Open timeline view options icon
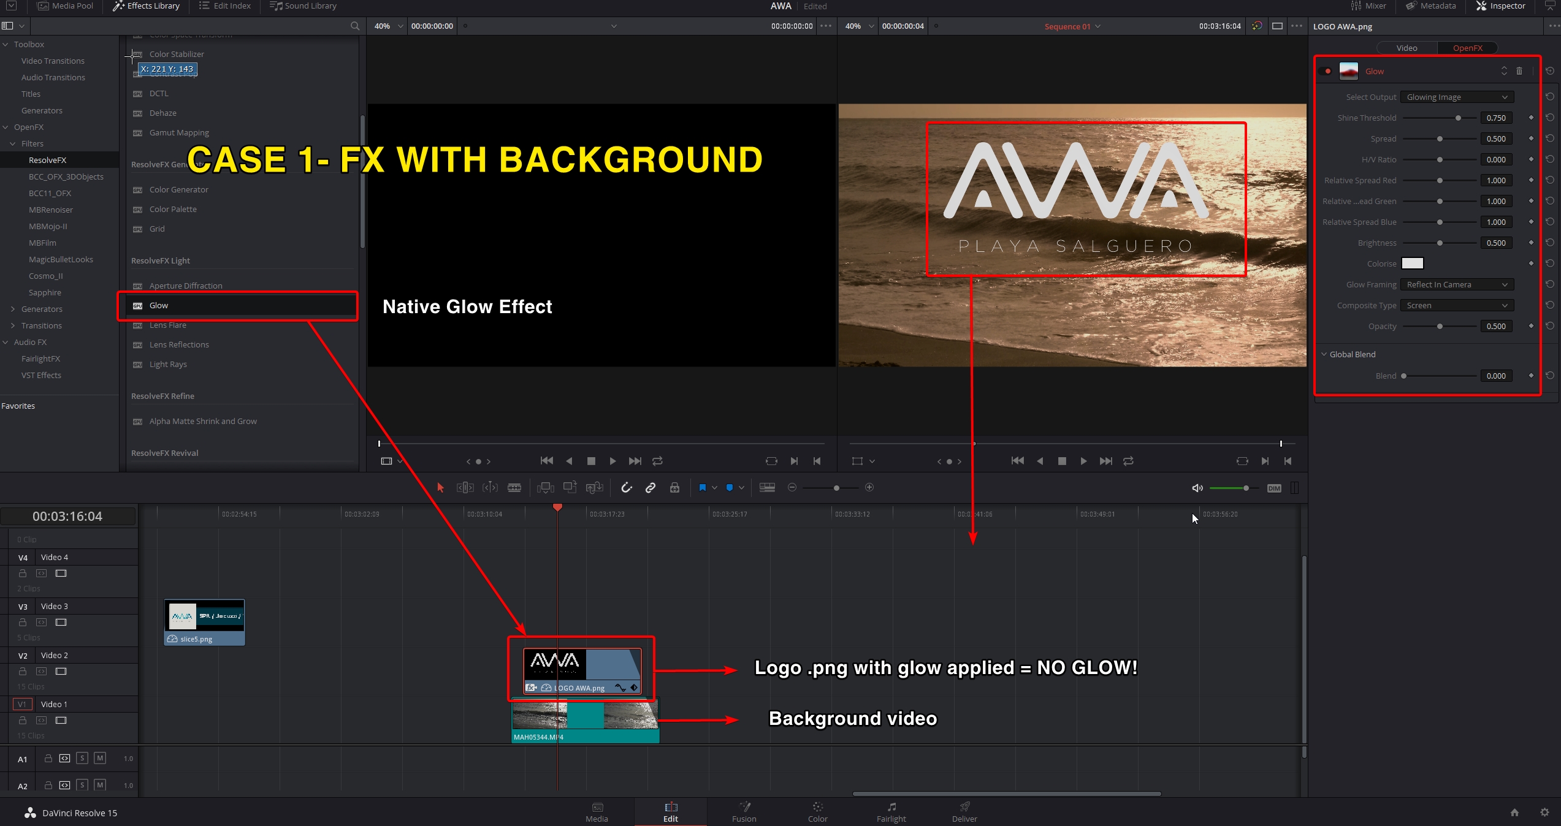The height and width of the screenshot is (826, 1561). tap(767, 488)
